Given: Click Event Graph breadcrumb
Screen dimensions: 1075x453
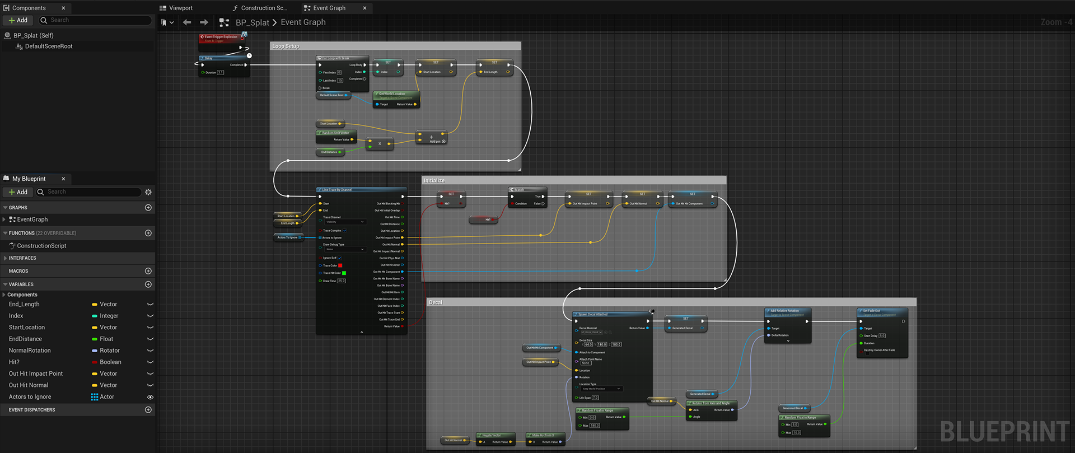Looking at the screenshot, I should click(x=303, y=22).
